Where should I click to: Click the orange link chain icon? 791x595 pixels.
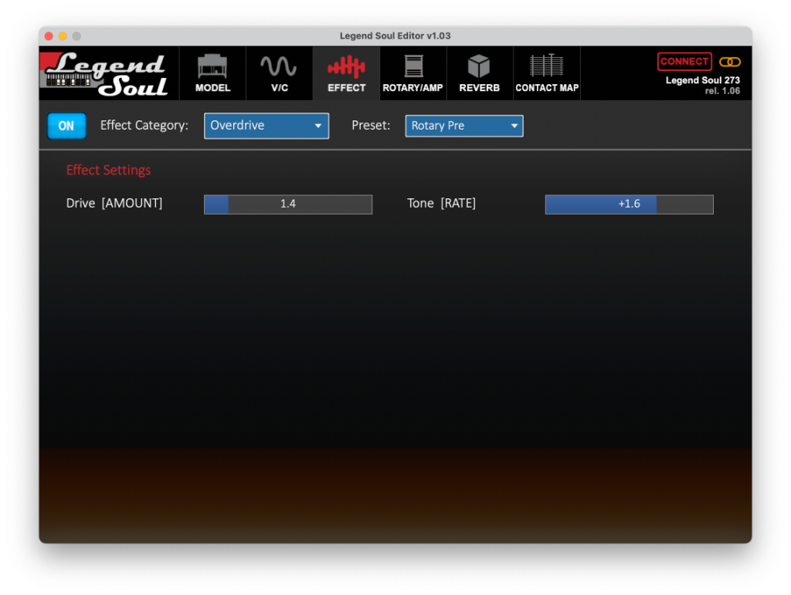pos(729,62)
